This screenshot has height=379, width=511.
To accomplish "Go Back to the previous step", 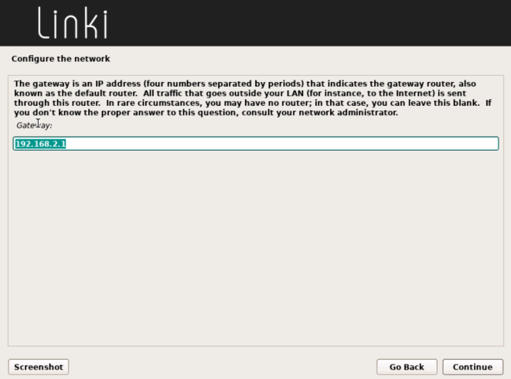I will tap(407, 367).
